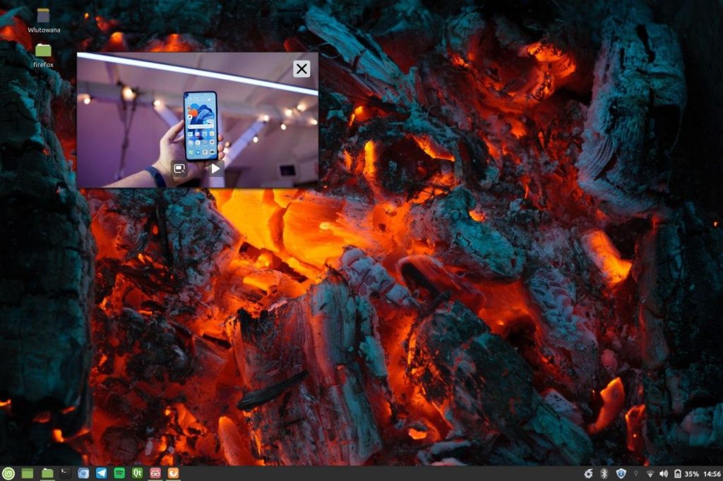This screenshot has width=723, height=481.
Task: Open the firefox folder on the desktop
Action: pos(44,51)
